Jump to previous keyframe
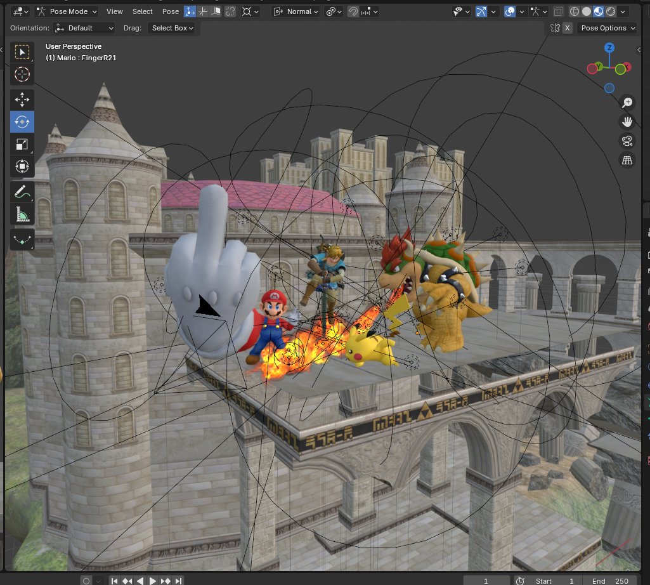The width and height of the screenshot is (650, 585). tap(127, 581)
